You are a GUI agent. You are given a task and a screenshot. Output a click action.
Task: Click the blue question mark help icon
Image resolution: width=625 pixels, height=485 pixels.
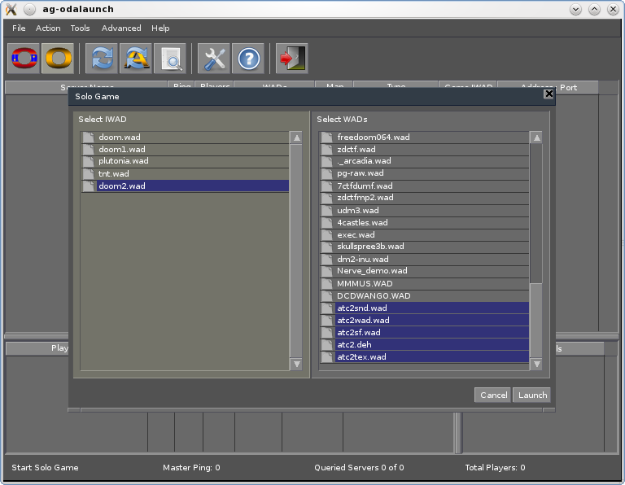[x=248, y=59]
